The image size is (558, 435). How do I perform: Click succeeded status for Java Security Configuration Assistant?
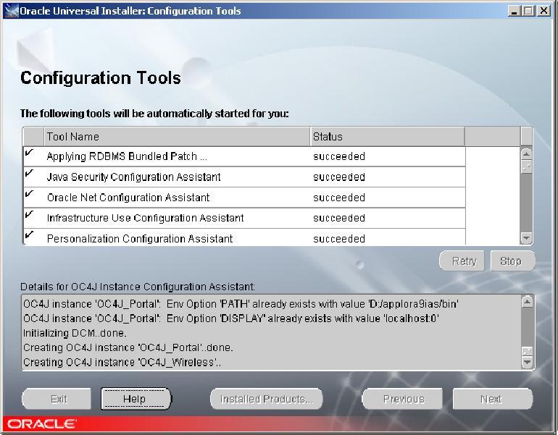coord(339,177)
